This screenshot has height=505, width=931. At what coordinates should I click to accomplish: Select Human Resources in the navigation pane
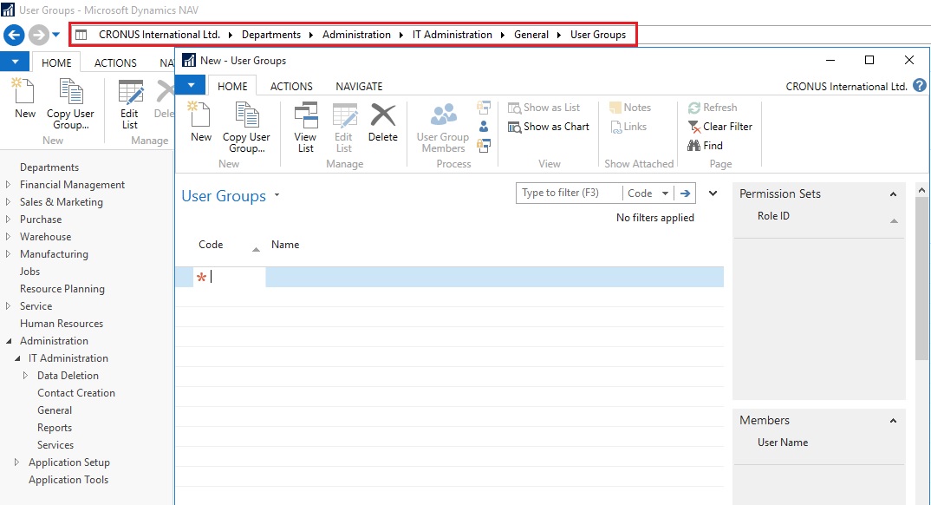coord(62,324)
